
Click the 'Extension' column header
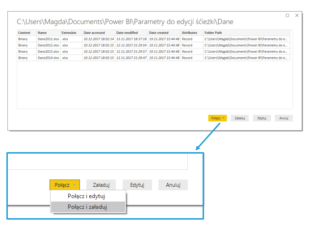(69, 32)
